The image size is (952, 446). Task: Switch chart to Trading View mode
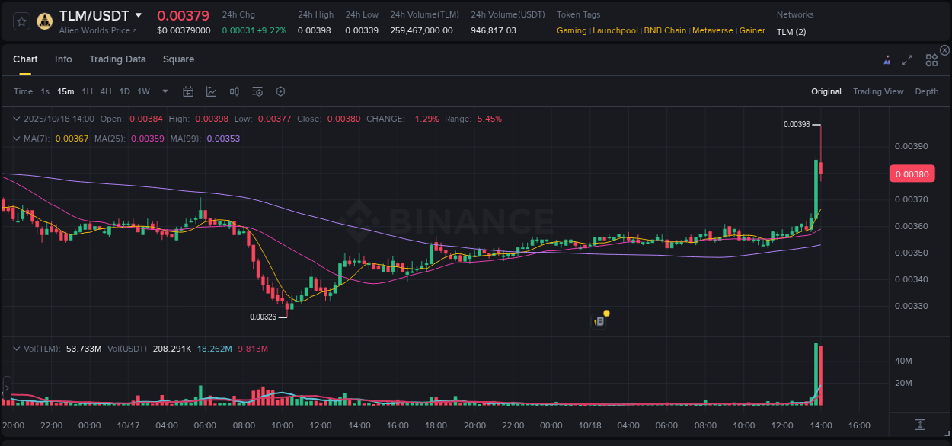click(878, 91)
